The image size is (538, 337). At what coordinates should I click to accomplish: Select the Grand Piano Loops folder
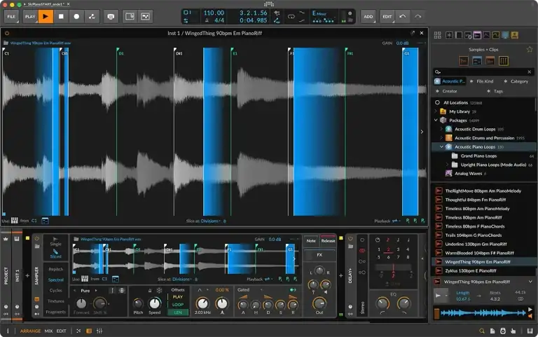[478, 156]
